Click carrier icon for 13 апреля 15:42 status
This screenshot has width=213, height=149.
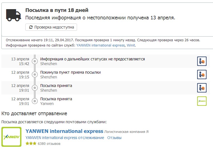point(202,61)
